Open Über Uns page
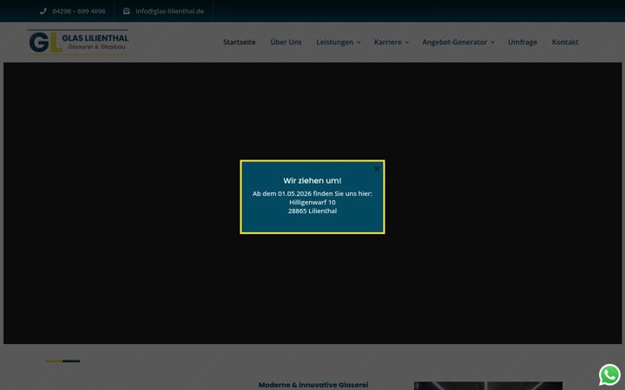Screen dimensions: 625x390 point(286,42)
